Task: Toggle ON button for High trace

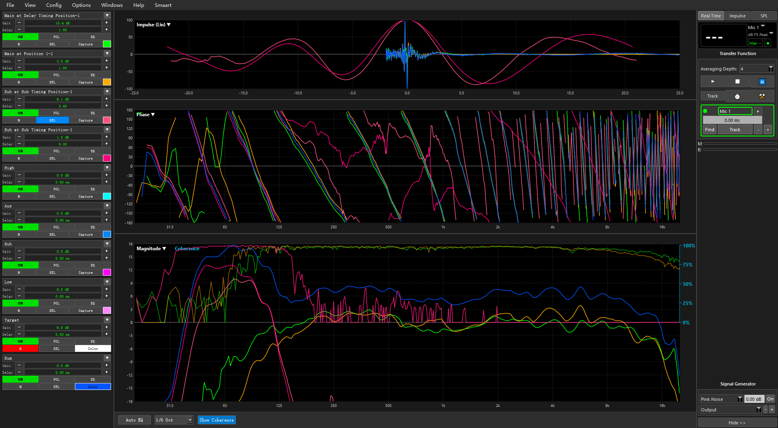Action: pyautogui.click(x=20, y=189)
